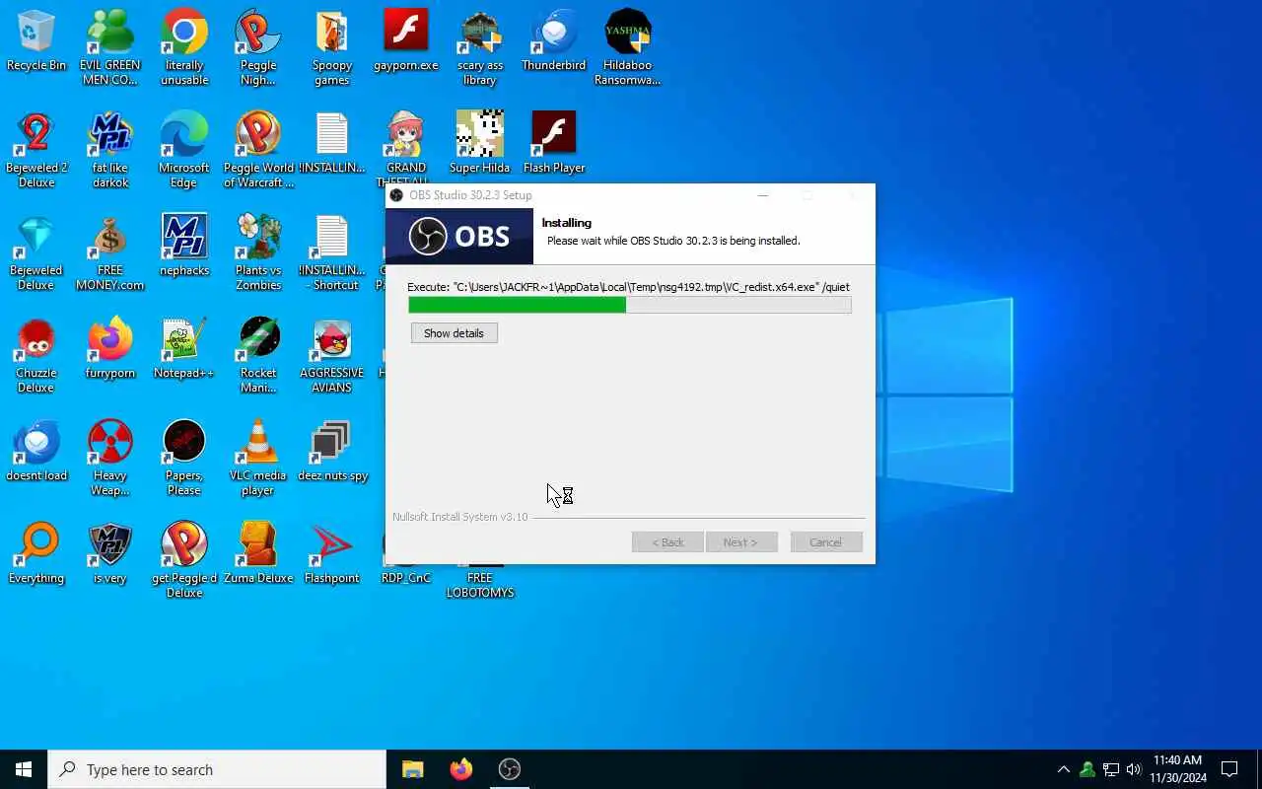1262x789 pixels.
Task: Open File Explorer from the taskbar
Action: coord(412,769)
